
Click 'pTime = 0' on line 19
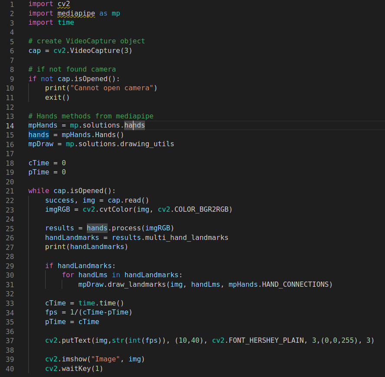pos(47,172)
